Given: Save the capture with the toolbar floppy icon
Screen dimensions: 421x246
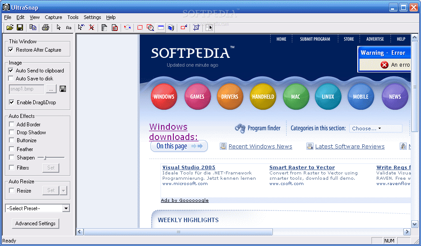Looking at the screenshot, I should pyautogui.click(x=20, y=27).
